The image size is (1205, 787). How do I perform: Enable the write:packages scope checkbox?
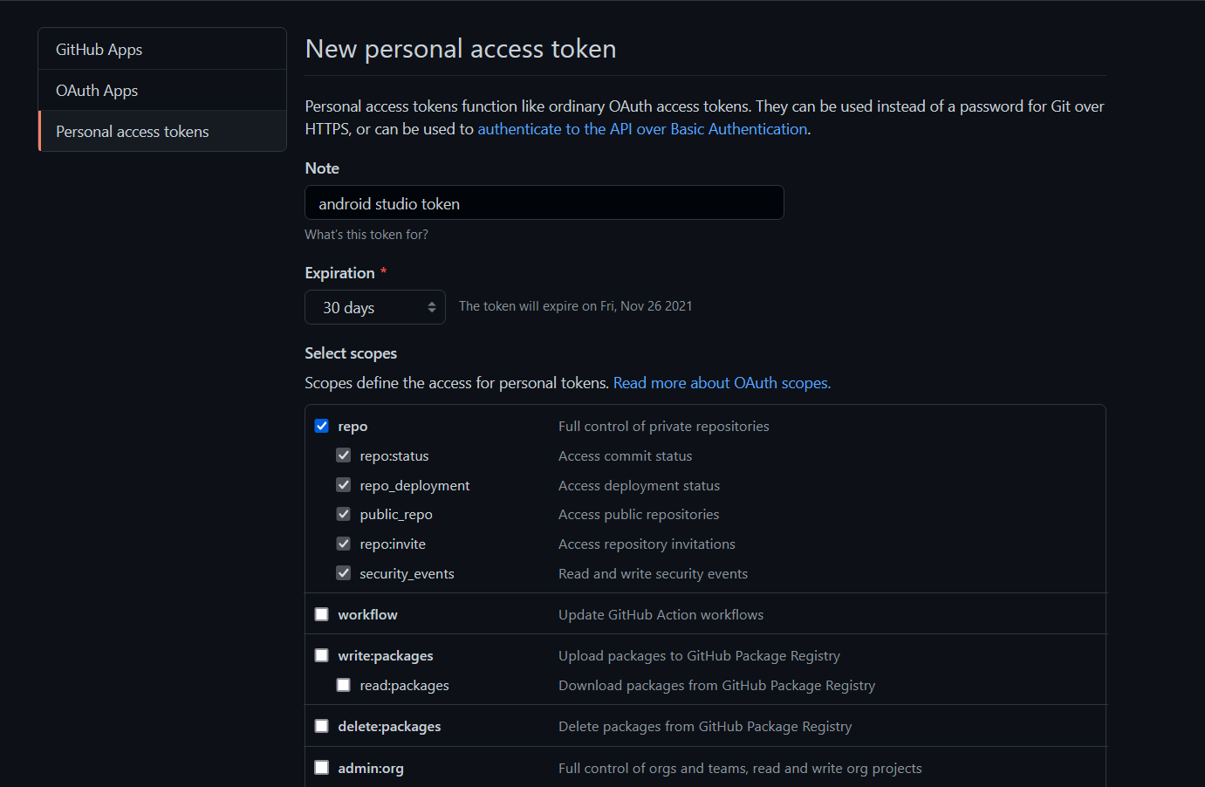pyautogui.click(x=322, y=655)
